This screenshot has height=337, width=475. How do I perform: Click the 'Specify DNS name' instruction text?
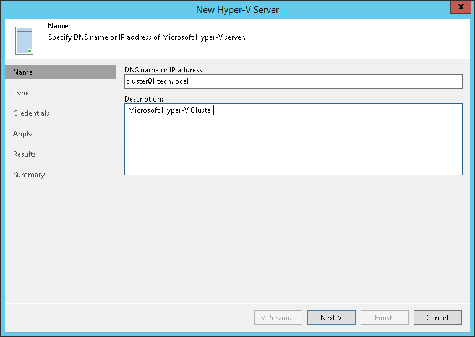tap(147, 37)
